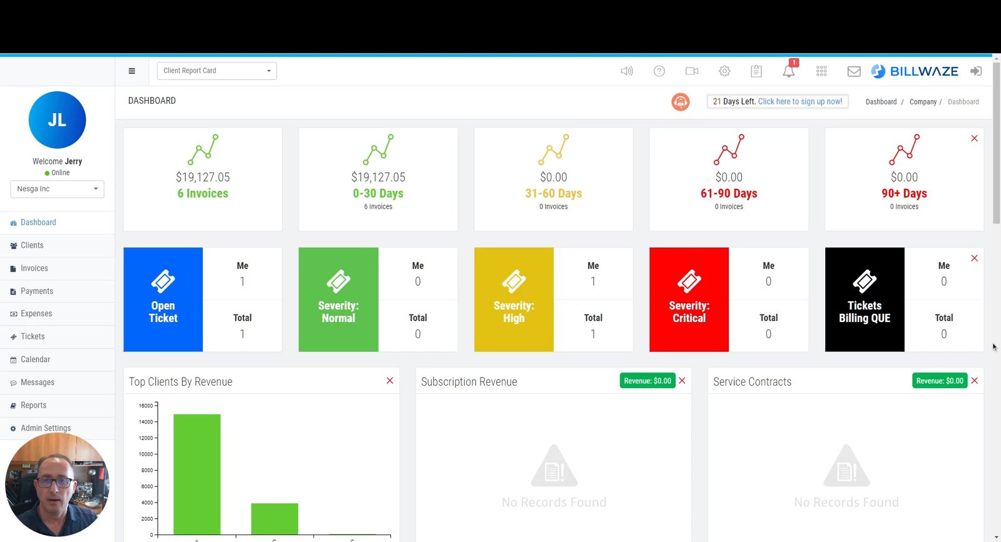This screenshot has width=1001, height=542.
Task: Open the help question mark icon
Action: click(x=659, y=71)
